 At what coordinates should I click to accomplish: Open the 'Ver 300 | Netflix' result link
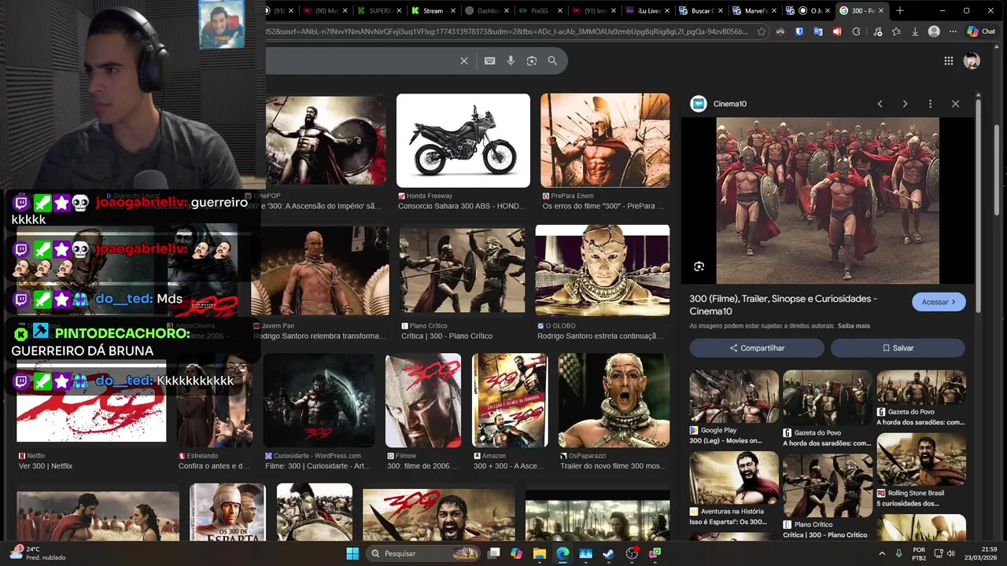tap(46, 466)
